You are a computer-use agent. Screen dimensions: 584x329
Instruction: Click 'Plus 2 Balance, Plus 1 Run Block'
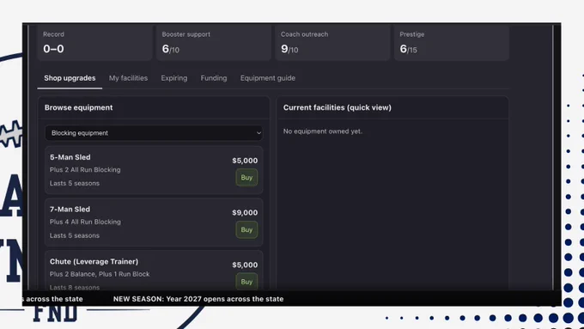[x=100, y=274]
